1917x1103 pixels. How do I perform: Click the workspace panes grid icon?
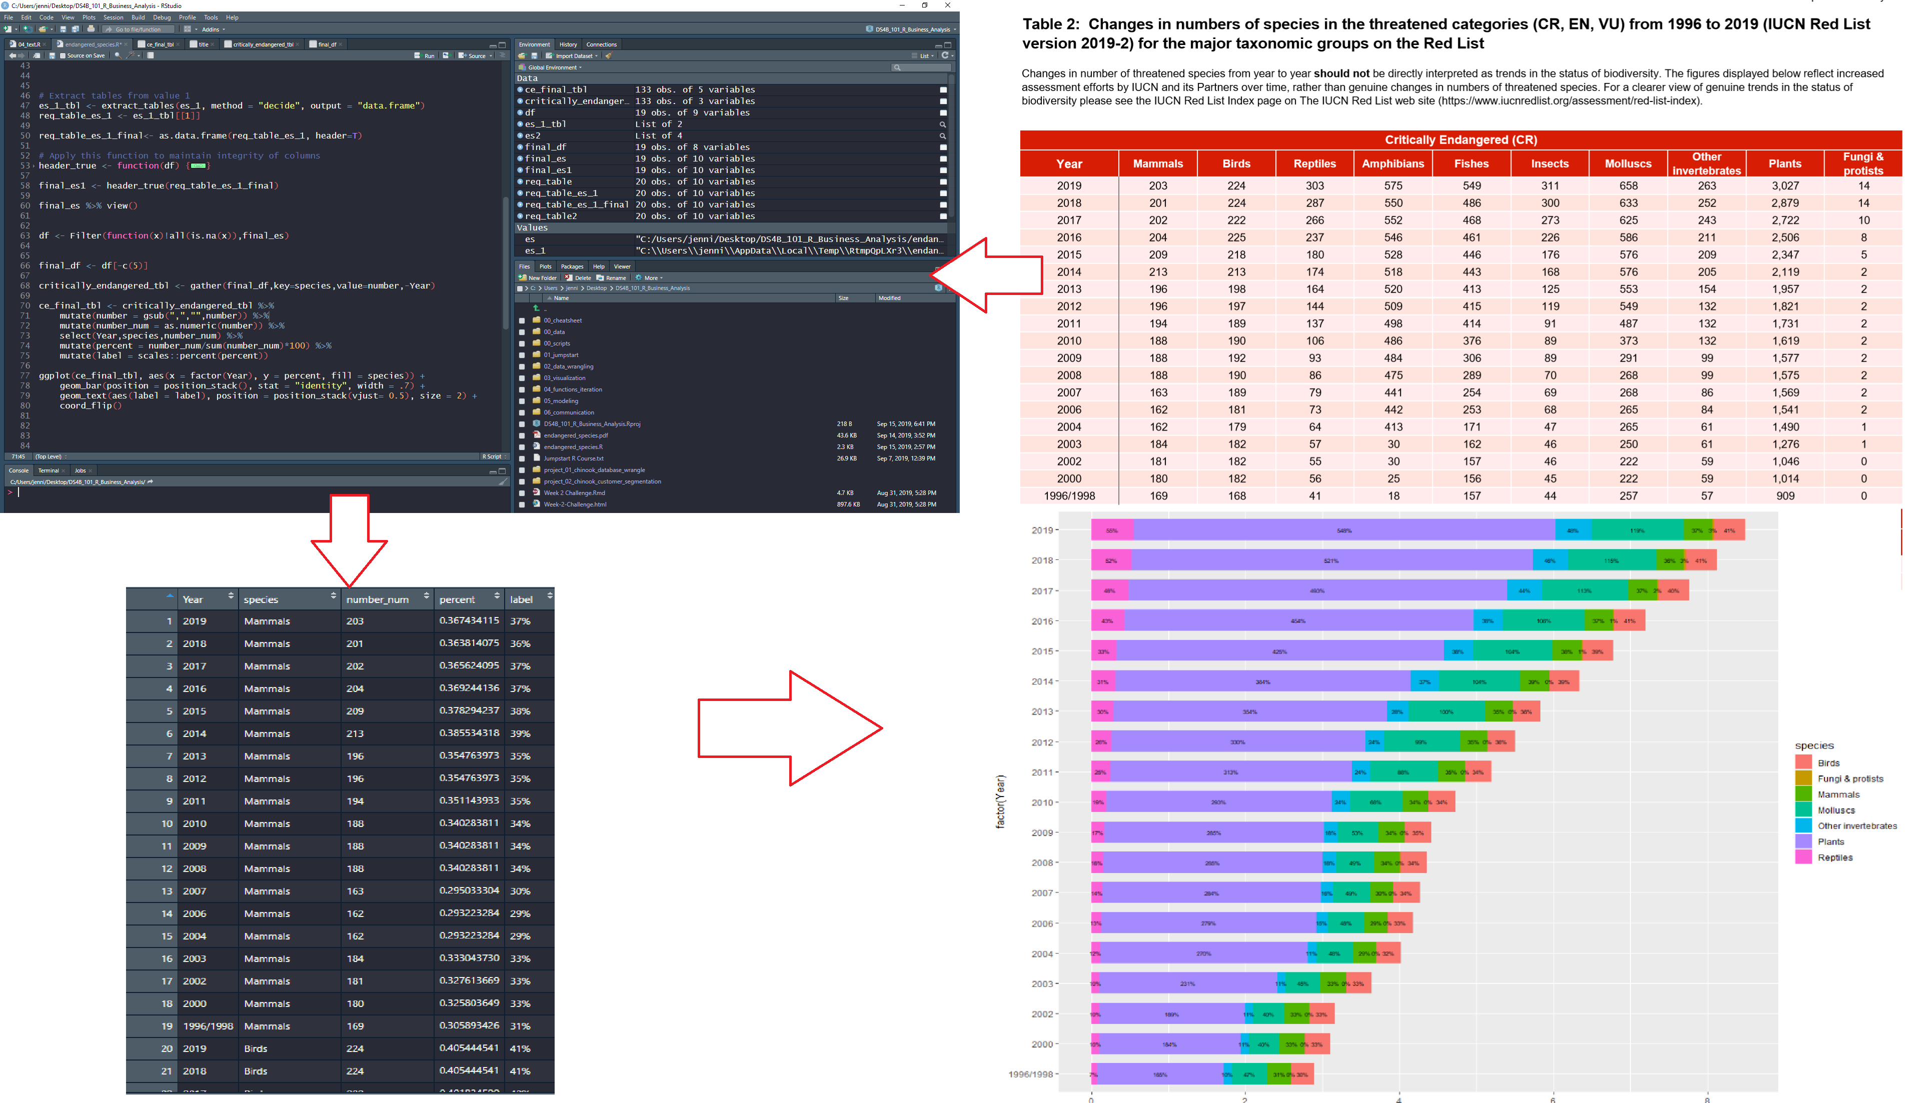(x=187, y=29)
